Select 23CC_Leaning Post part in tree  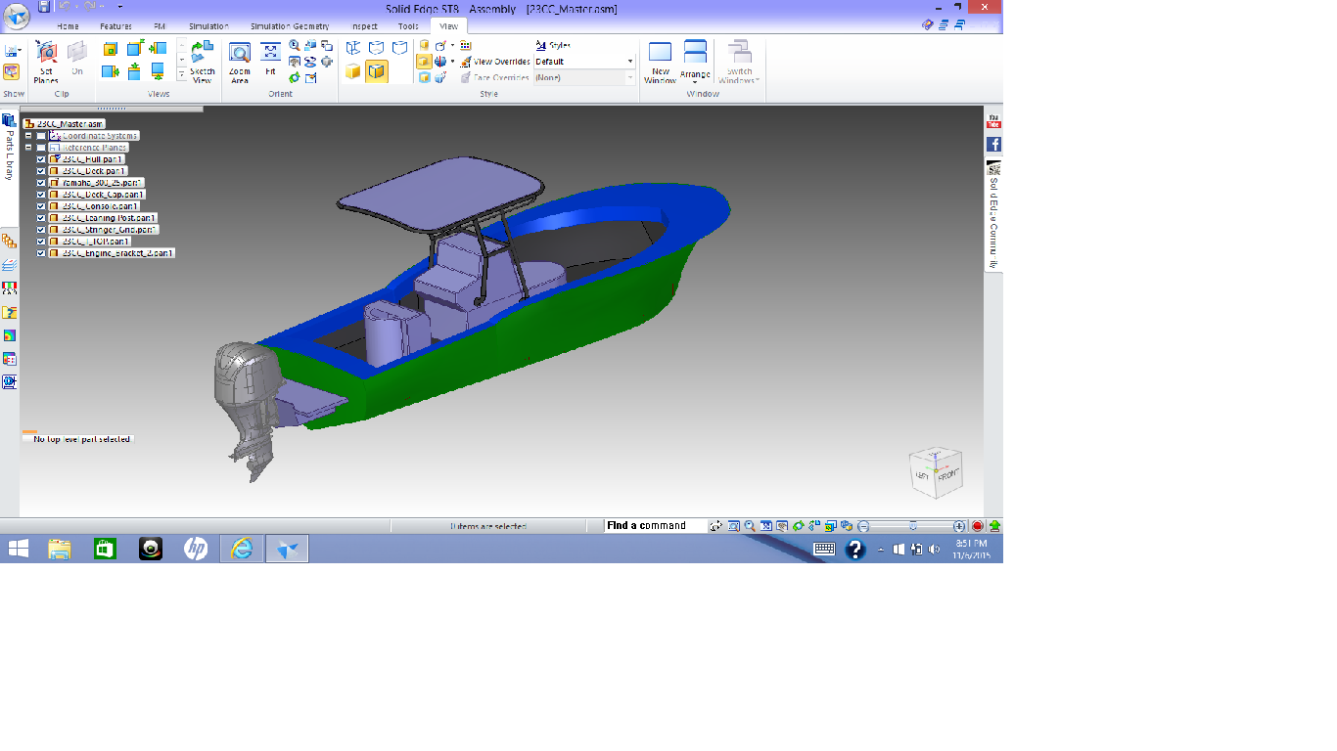(108, 218)
